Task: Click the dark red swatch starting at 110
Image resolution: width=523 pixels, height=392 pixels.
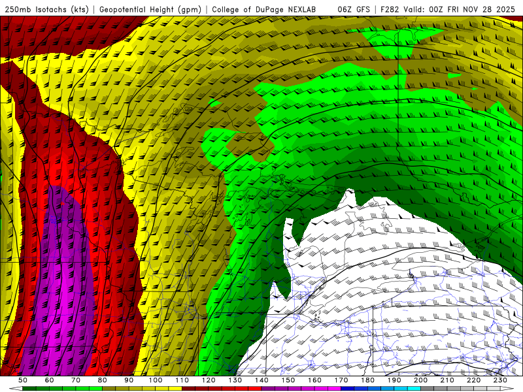Action: coord(188,389)
